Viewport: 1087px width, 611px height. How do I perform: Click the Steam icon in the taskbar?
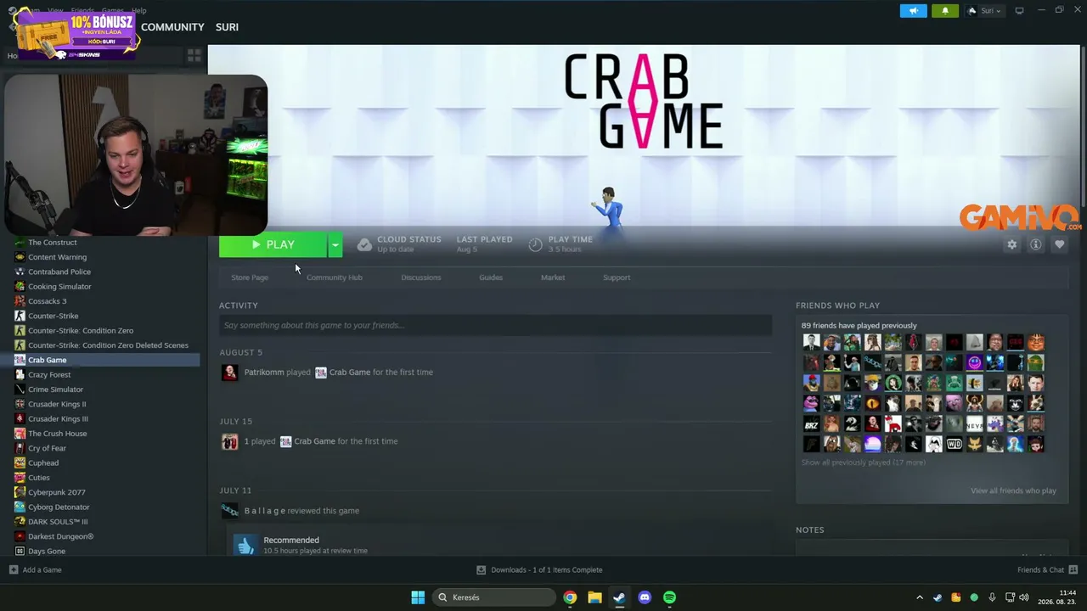pyautogui.click(x=619, y=597)
